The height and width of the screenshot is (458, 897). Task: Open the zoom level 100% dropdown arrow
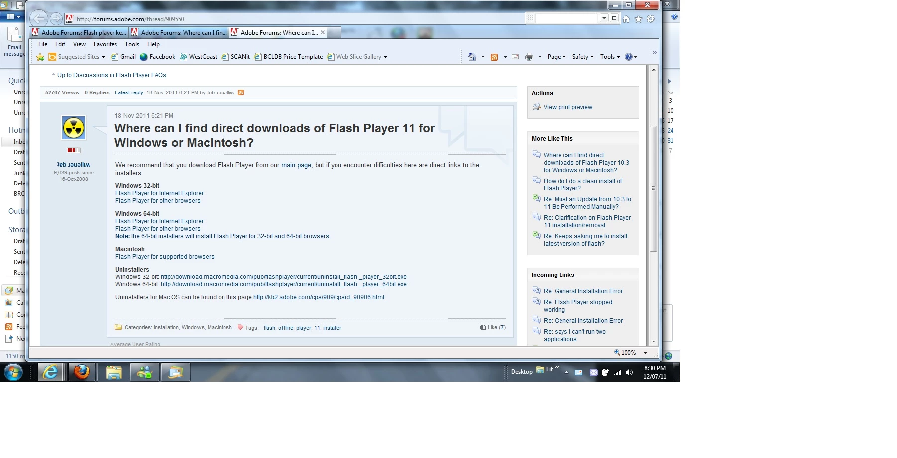tap(645, 353)
